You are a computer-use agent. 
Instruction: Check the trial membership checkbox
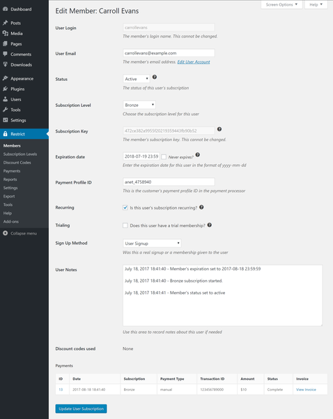click(x=125, y=226)
